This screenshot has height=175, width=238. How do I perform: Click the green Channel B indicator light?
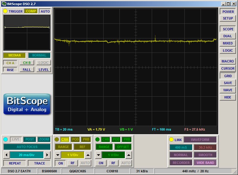coord(97,139)
